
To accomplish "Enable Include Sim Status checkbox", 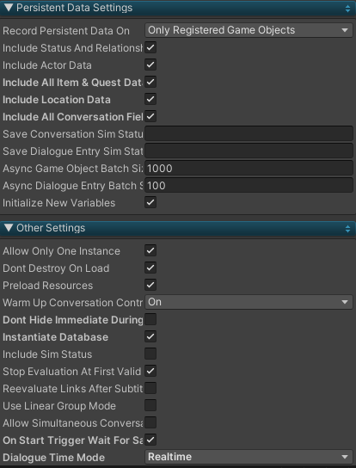I will (x=150, y=354).
